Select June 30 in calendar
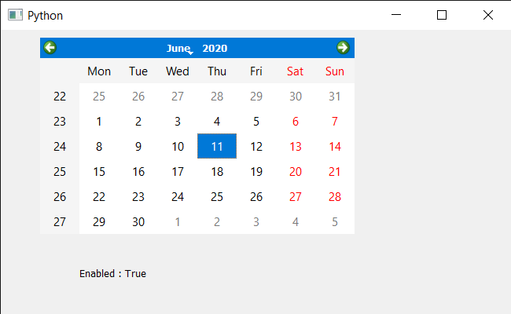This screenshot has width=511, height=314. tap(138, 222)
